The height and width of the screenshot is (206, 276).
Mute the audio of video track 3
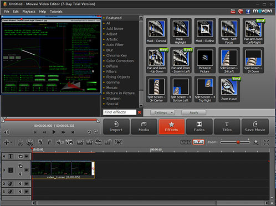pyautogui.click(x=20, y=174)
